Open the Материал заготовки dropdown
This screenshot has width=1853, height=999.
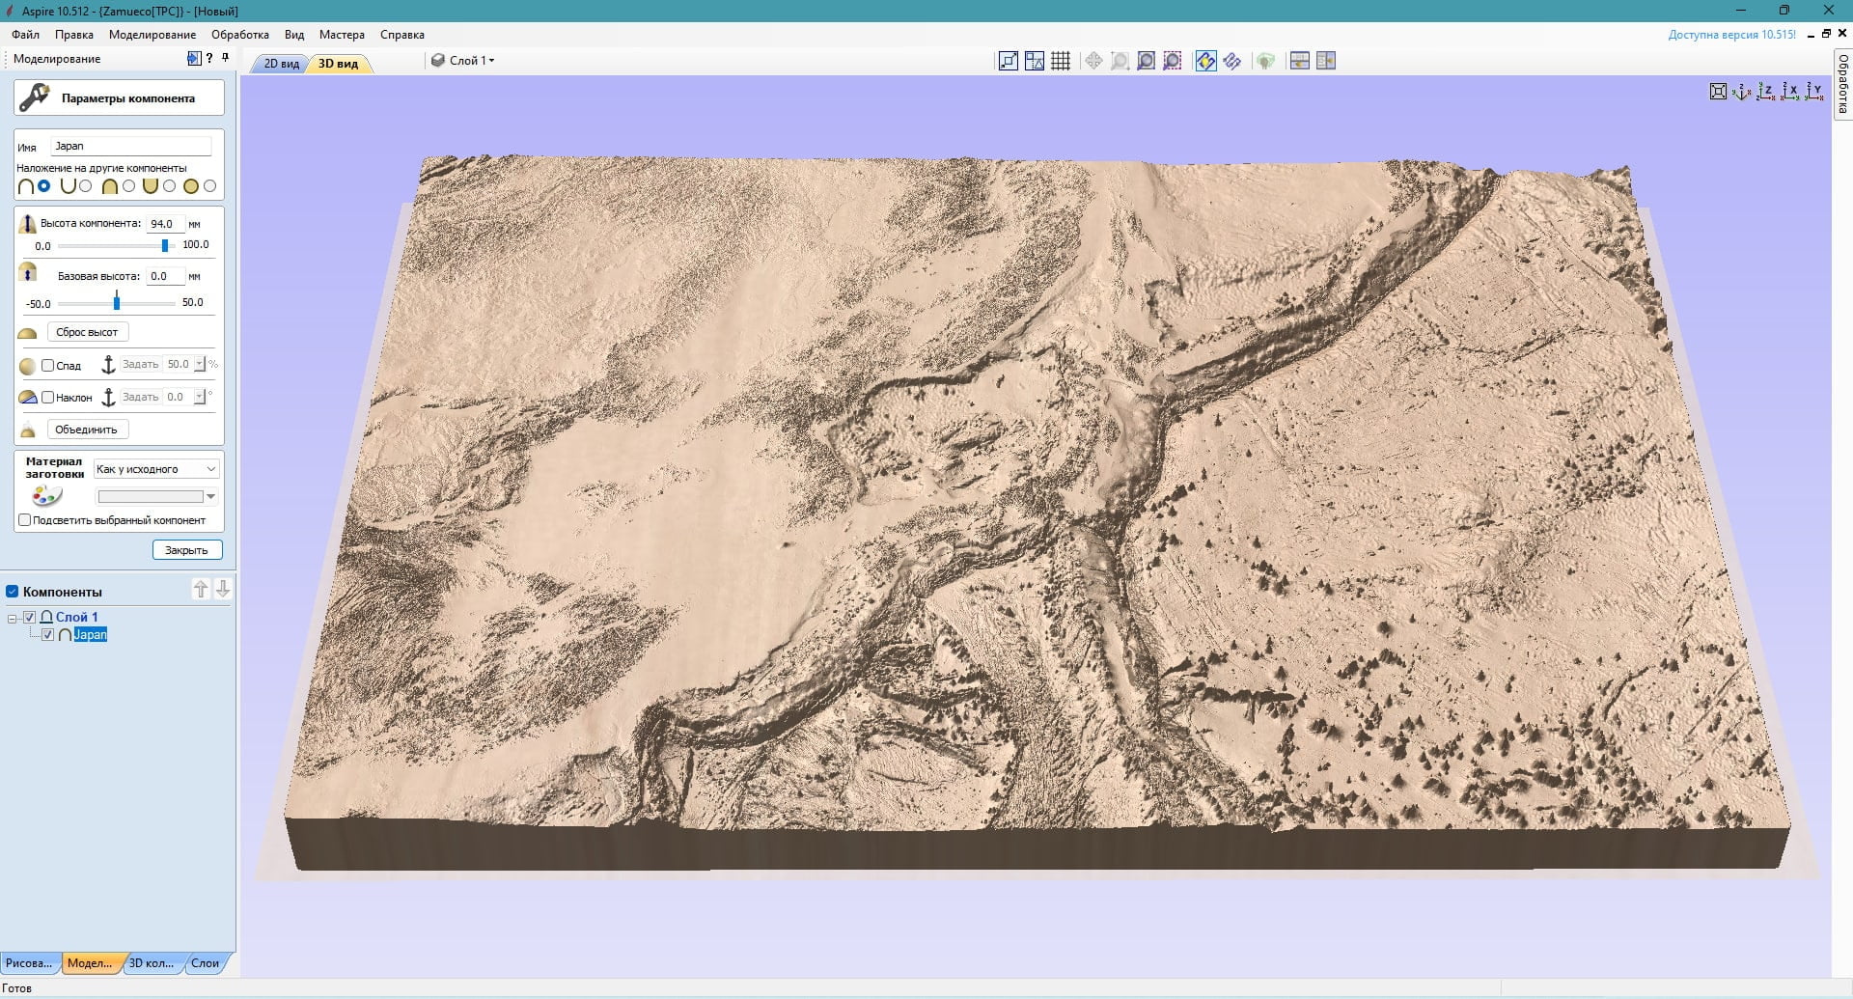click(156, 469)
